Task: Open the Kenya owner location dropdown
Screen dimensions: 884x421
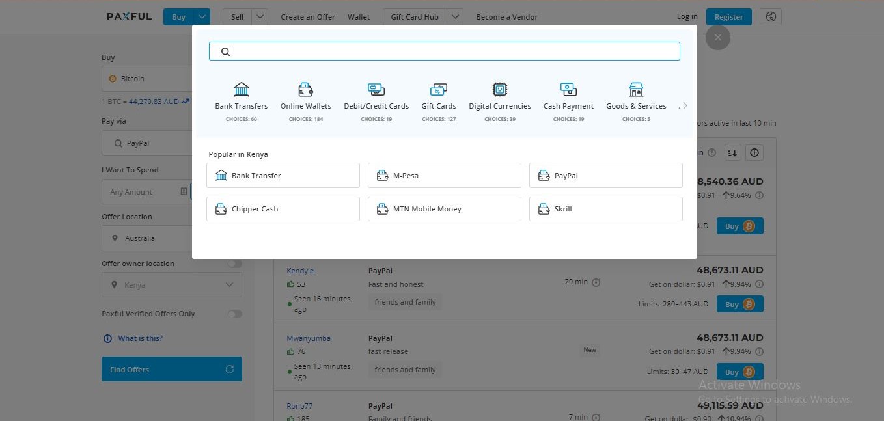Action: (172, 285)
